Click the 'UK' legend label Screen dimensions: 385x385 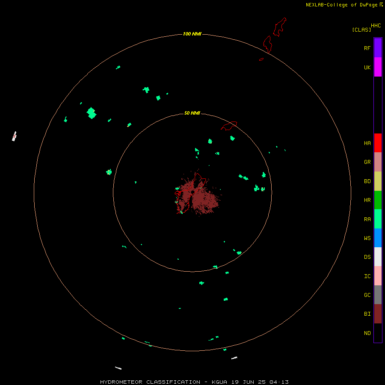[x=367, y=67]
